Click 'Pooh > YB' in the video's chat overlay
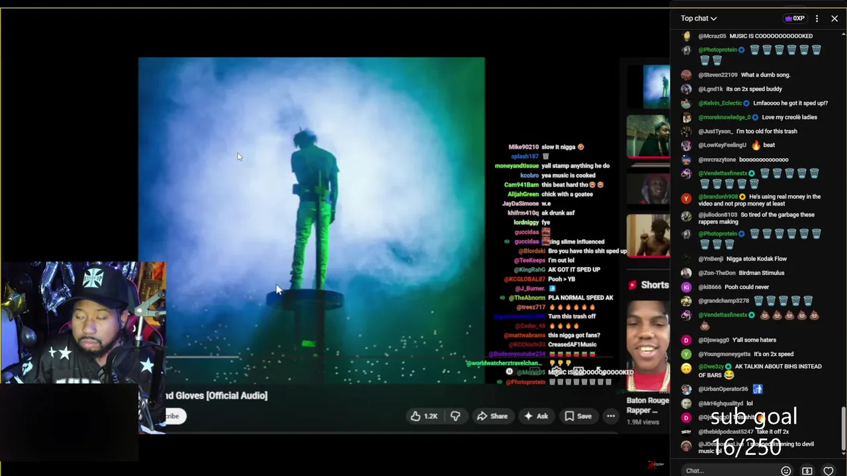This screenshot has width=847, height=476. [x=561, y=279]
